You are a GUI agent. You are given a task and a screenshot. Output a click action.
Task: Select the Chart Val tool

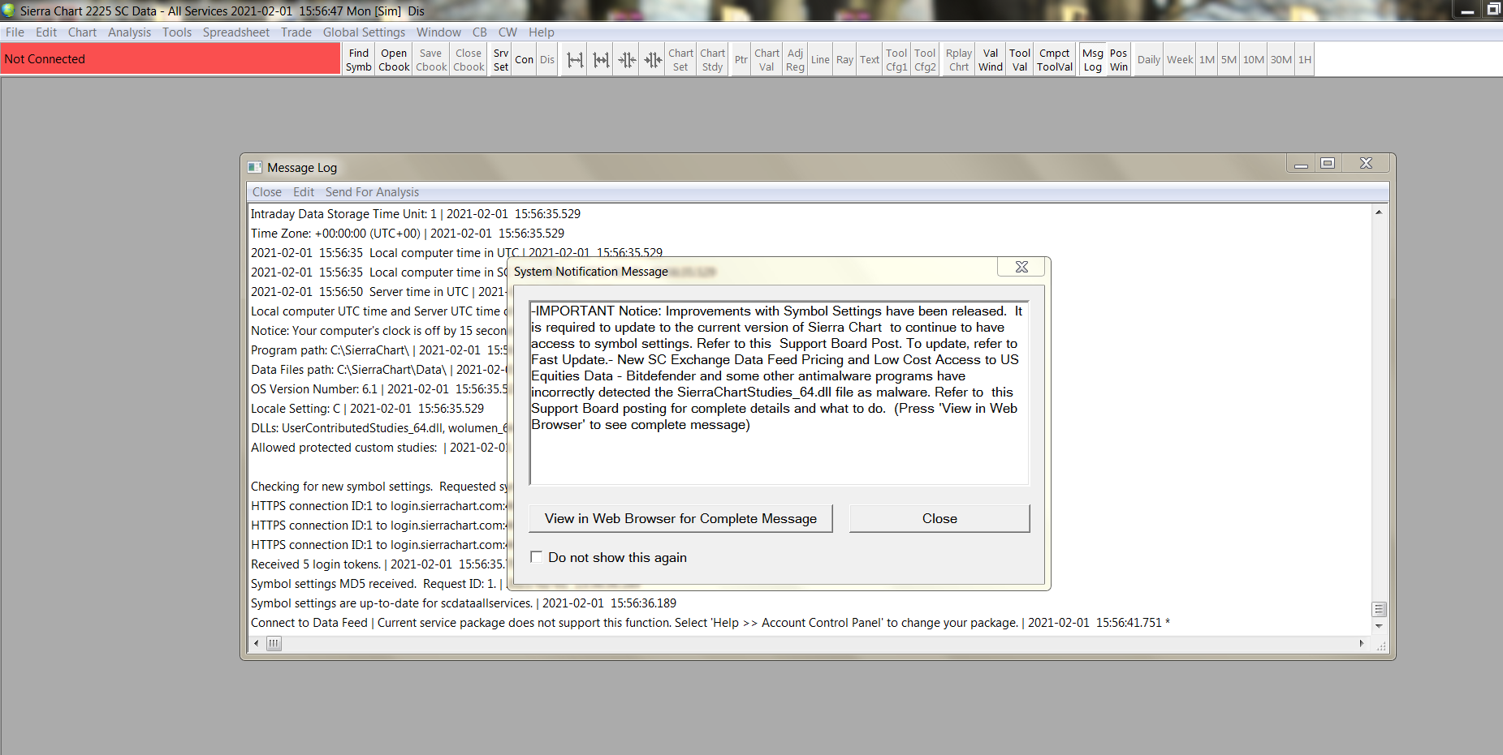coord(767,60)
